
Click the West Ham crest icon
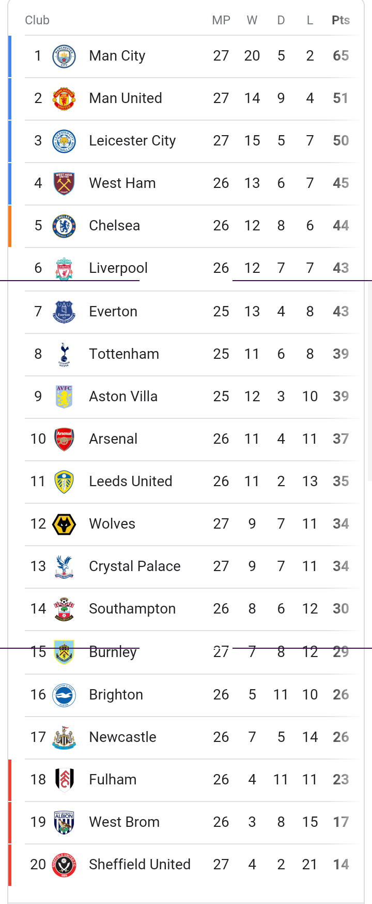pos(64,183)
